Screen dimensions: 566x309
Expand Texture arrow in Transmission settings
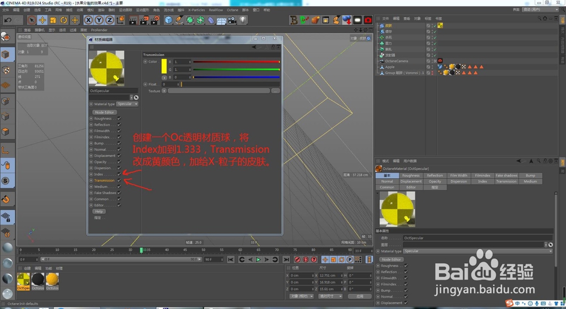(164, 91)
